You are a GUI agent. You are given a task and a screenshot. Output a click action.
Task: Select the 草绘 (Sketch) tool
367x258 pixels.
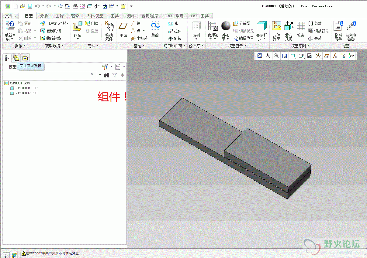click(x=155, y=29)
